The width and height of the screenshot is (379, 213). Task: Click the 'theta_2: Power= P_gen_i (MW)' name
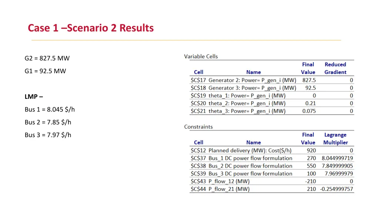(247, 104)
